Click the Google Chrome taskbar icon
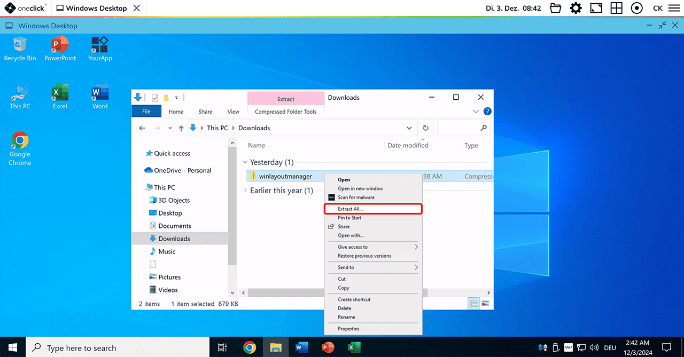 point(250,348)
